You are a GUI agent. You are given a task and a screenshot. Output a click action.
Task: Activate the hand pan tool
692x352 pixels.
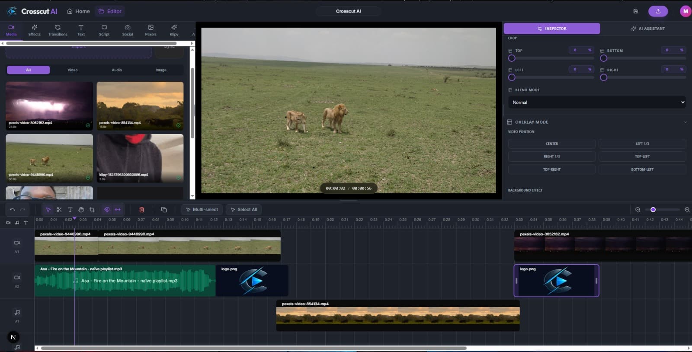pyautogui.click(x=81, y=210)
